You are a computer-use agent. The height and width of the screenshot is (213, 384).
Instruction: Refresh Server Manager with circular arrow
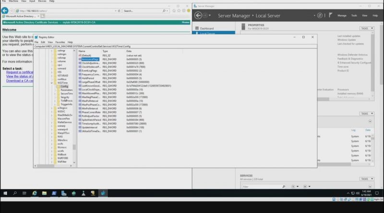320,15
